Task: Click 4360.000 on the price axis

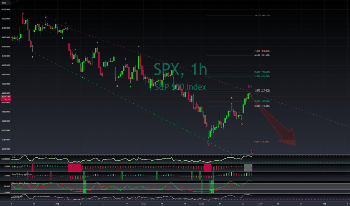Action: click(x=6, y=130)
